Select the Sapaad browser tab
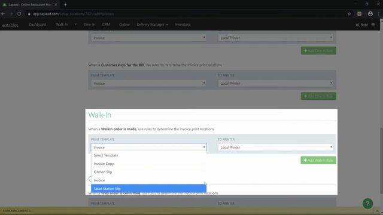 [x=30, y=4]
